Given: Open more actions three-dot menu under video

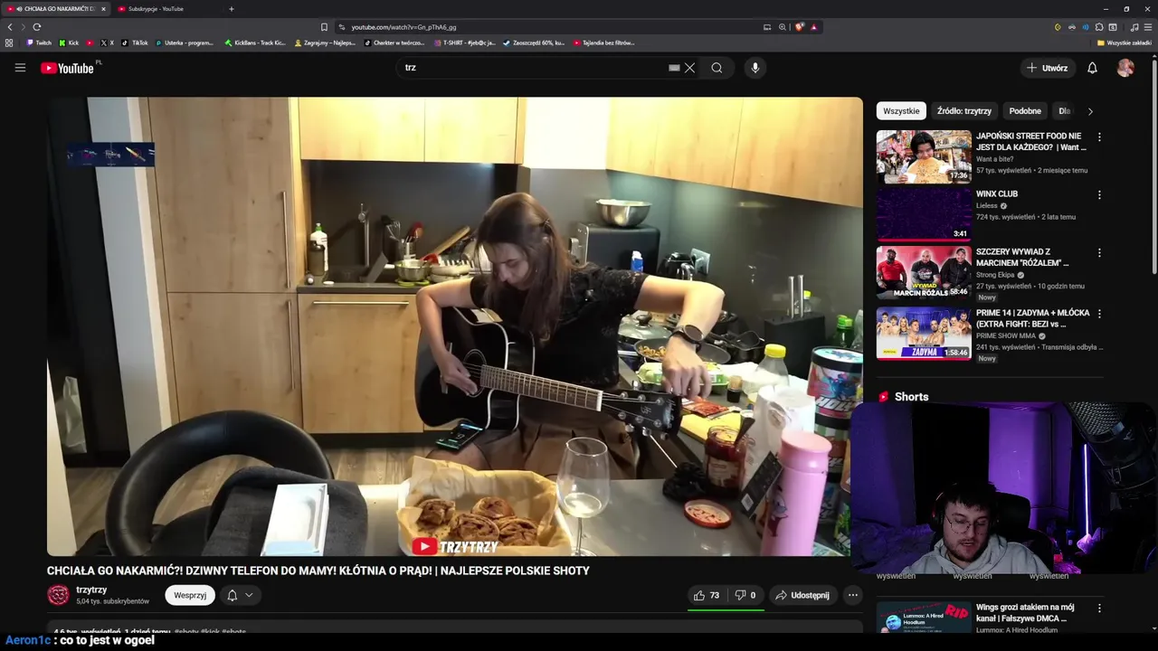Looking at the screenshot, I should [853, 595].
